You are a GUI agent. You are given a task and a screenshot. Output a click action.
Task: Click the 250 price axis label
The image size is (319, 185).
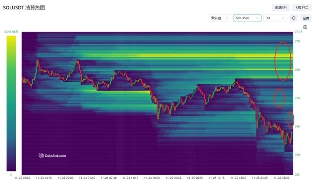(x=297, y=98)
